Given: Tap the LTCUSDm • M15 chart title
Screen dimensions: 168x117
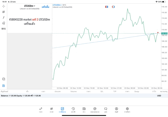Looking at the screenshot, I should 59,5.
